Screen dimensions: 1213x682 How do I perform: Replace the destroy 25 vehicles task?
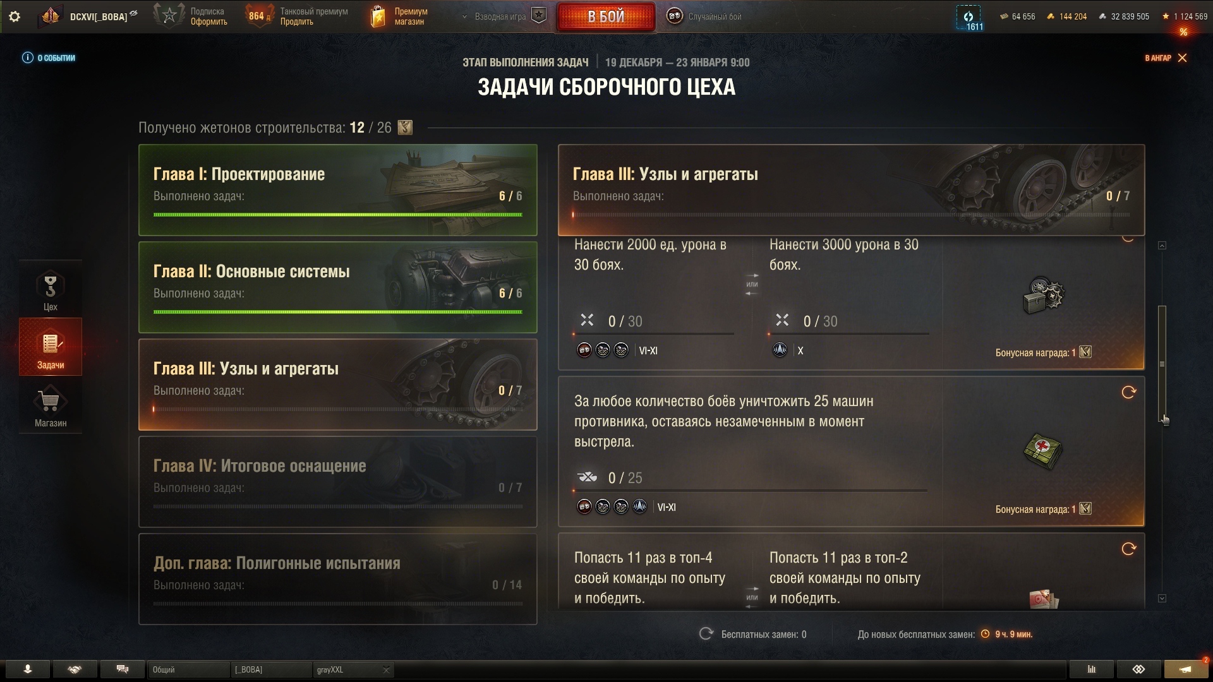coord(1128,392)
